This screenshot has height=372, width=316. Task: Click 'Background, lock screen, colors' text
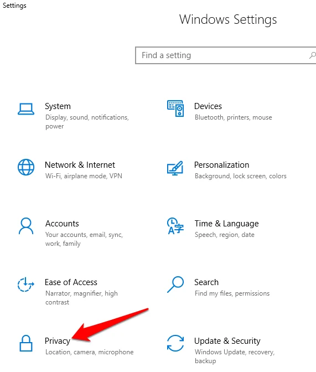pyautogui.click(x=241, y=176)
